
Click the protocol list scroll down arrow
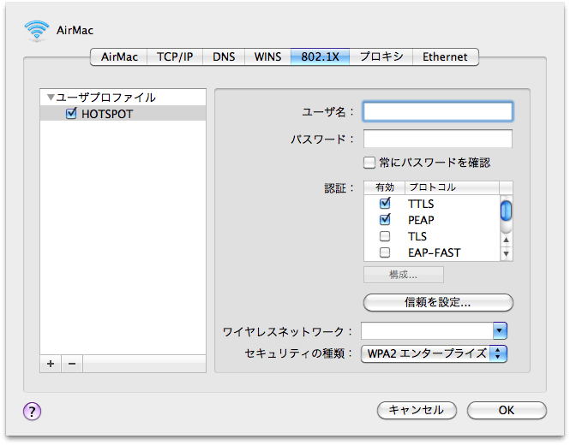pos(506,253)
